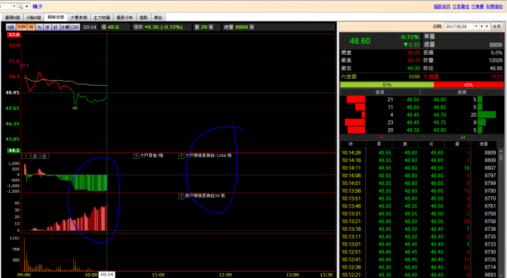Image resolution: width=507 pixels, height=278 pixels.
Task: Click the 昨收 48.95 value
Action: 496,68
